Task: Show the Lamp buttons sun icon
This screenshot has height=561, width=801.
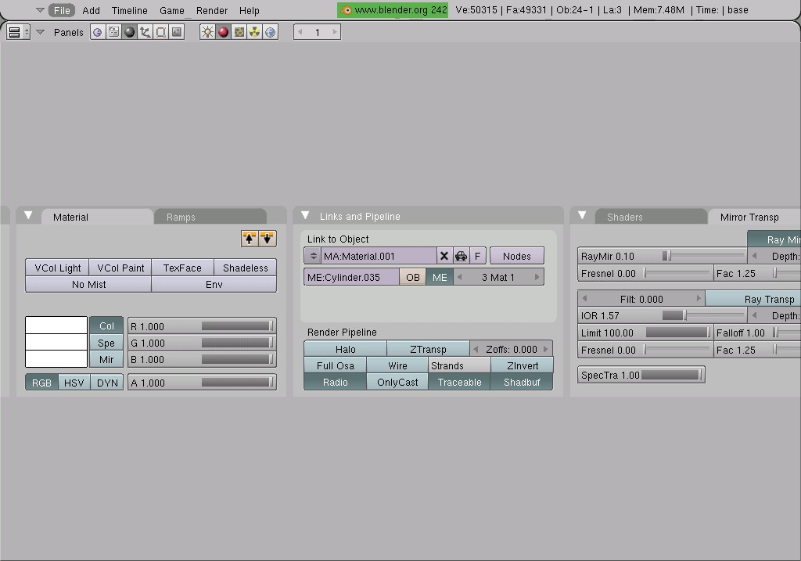Action: point(207,32)
